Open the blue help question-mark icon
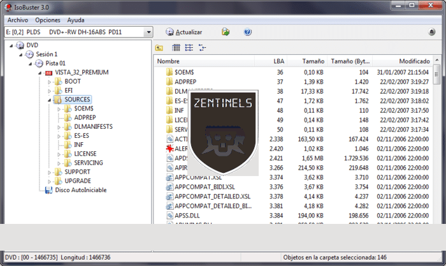 pyautogui.click(x=247, y=32)
